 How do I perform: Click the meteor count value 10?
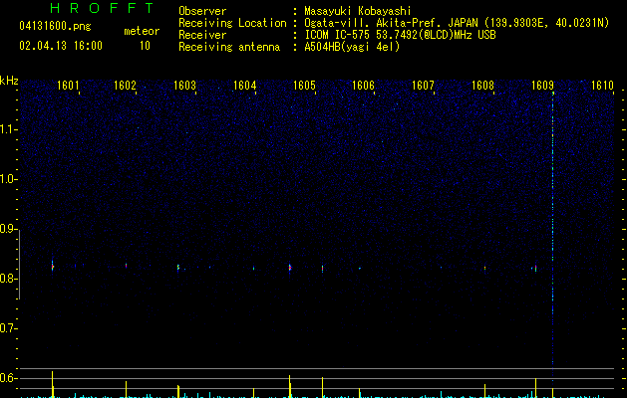click(145, 46)
